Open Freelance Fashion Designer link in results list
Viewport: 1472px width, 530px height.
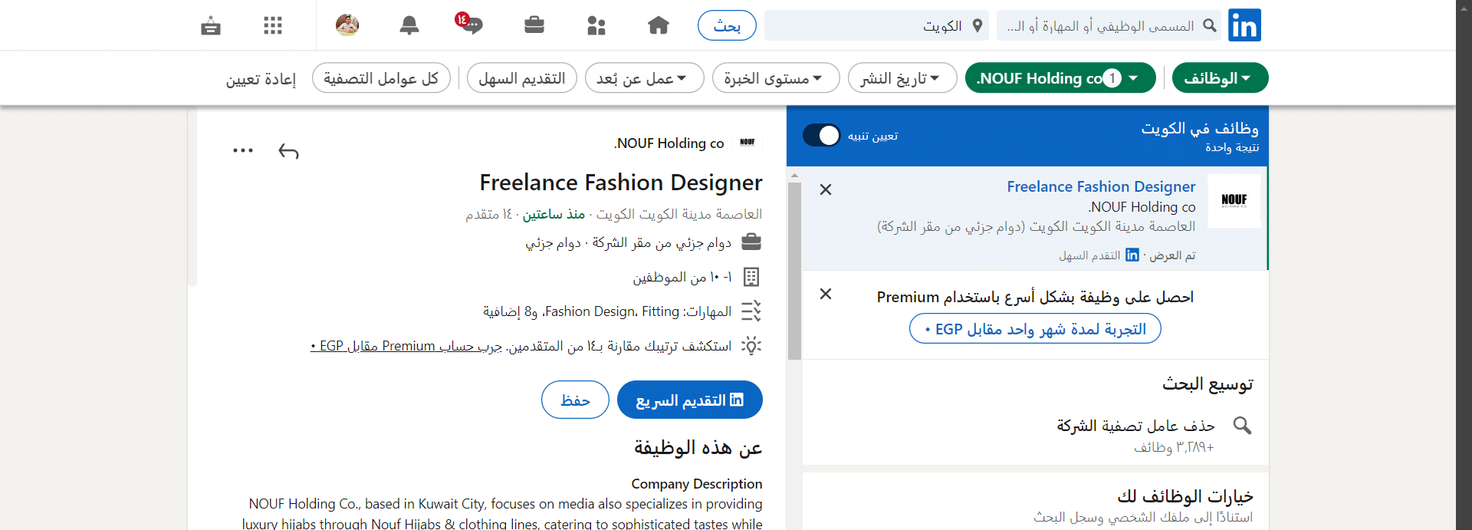coord(1101,186)
